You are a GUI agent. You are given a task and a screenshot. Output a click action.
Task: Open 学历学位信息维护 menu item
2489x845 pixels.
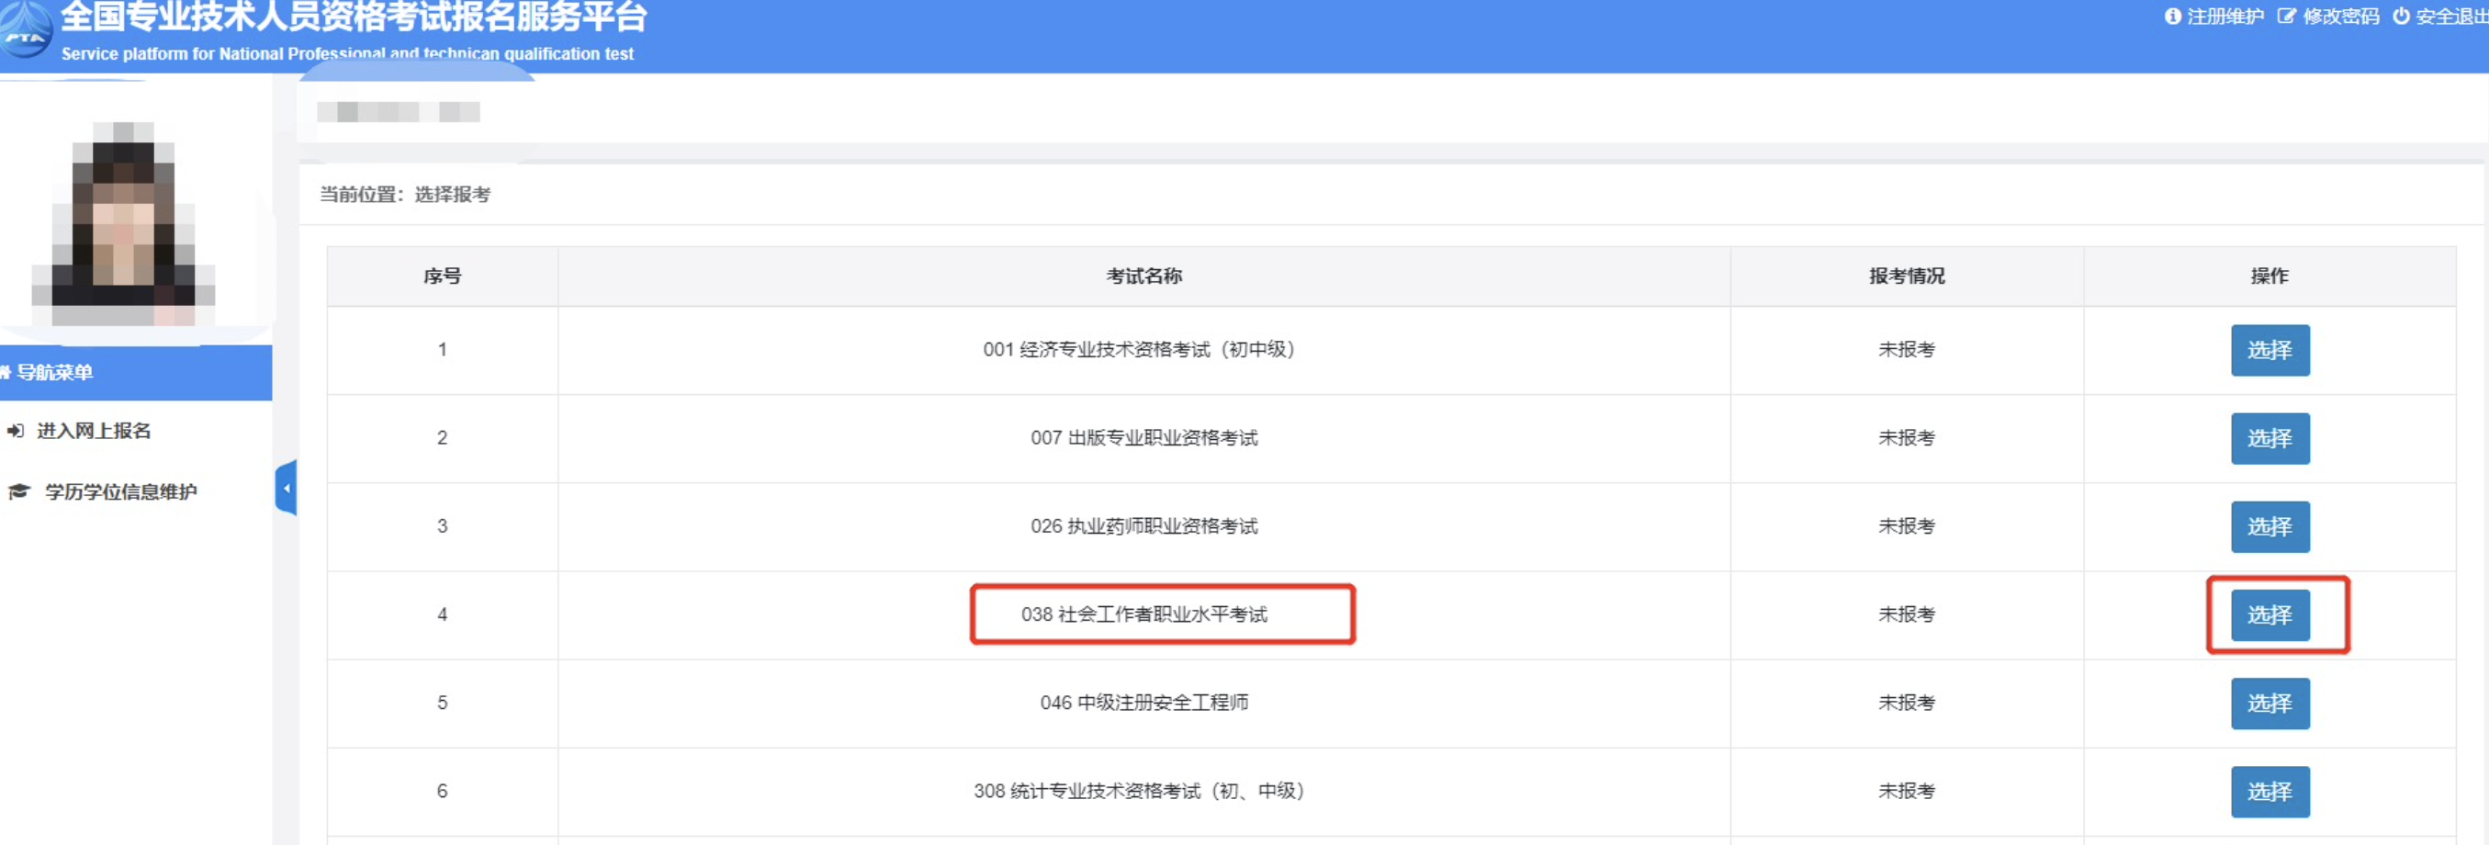pyautogui.click(x=121, y=491)
